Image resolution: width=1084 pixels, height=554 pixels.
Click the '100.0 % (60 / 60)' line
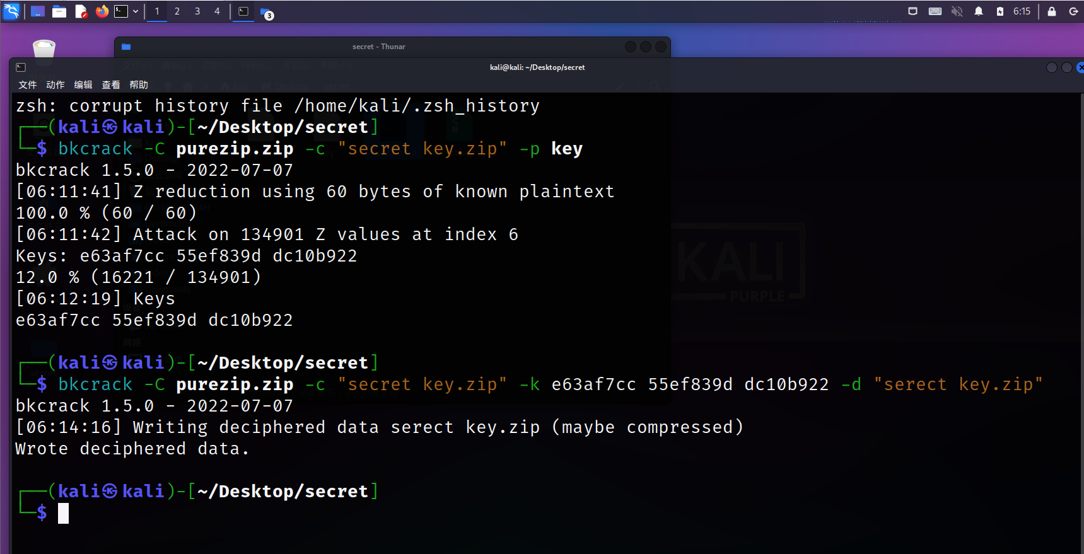coord(106,213)
